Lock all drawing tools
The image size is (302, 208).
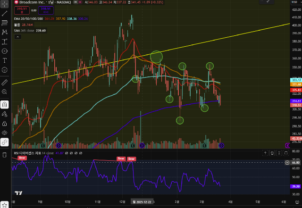click(x=4, y=124)
